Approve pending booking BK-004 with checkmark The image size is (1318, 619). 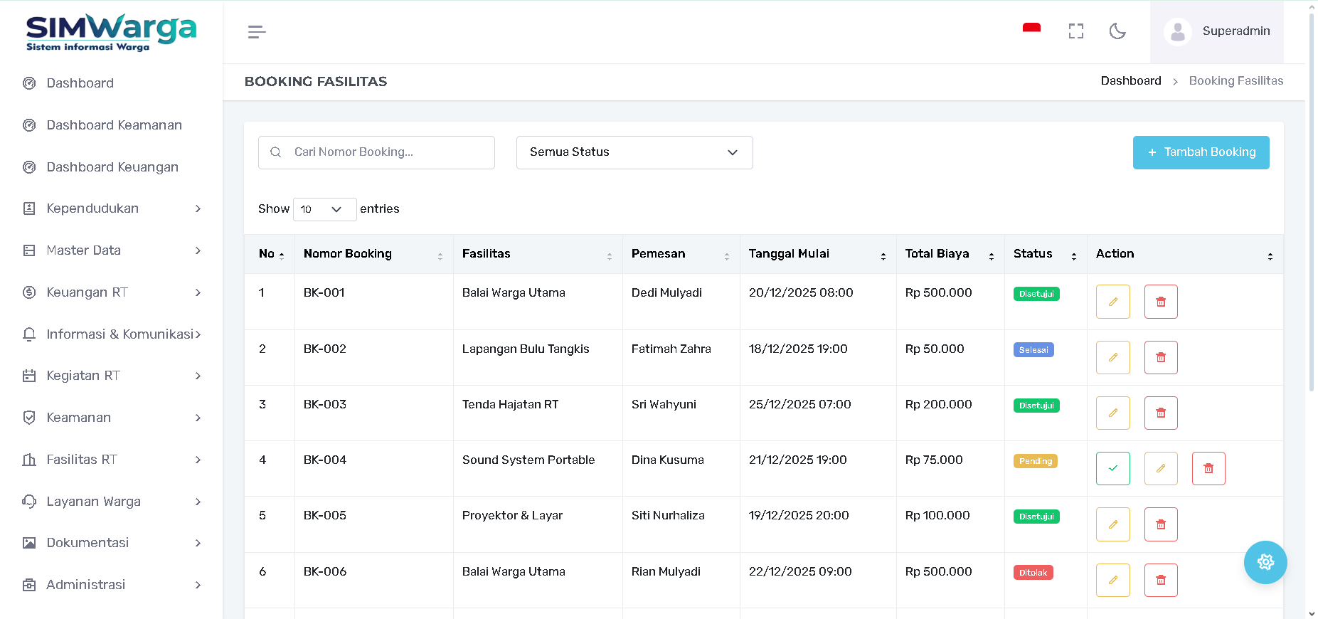click(1112, 469)
